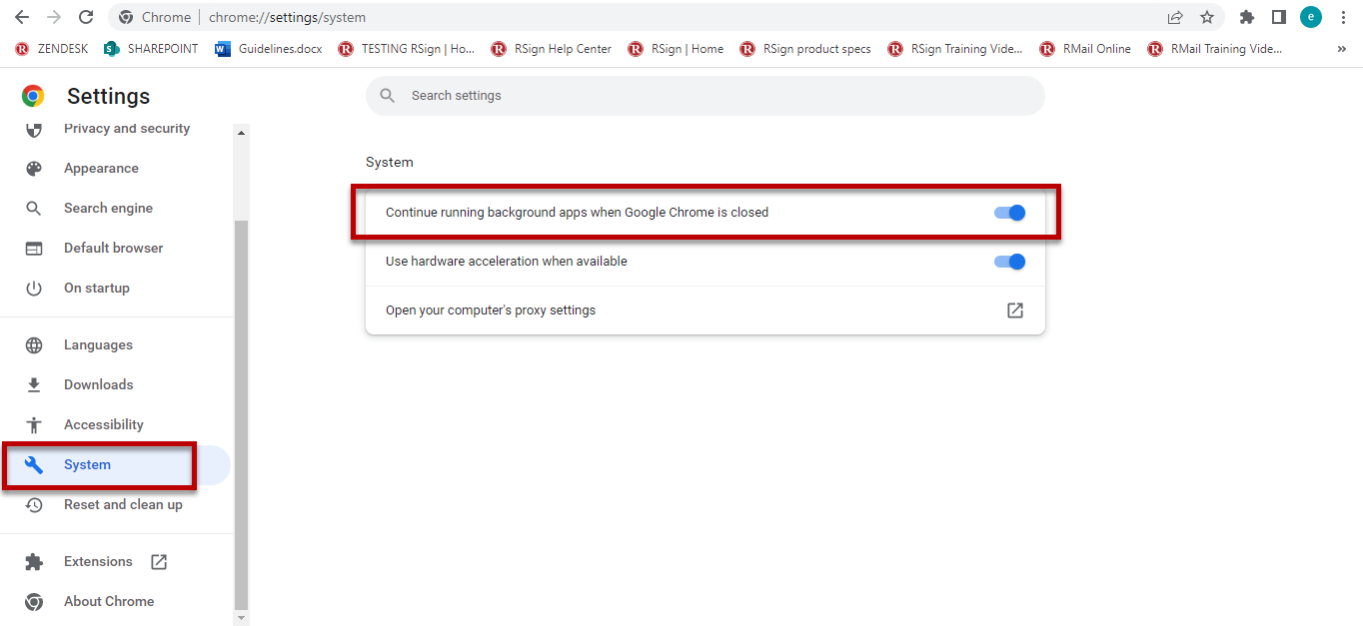Click the browser reload page icon

(86, 17)
